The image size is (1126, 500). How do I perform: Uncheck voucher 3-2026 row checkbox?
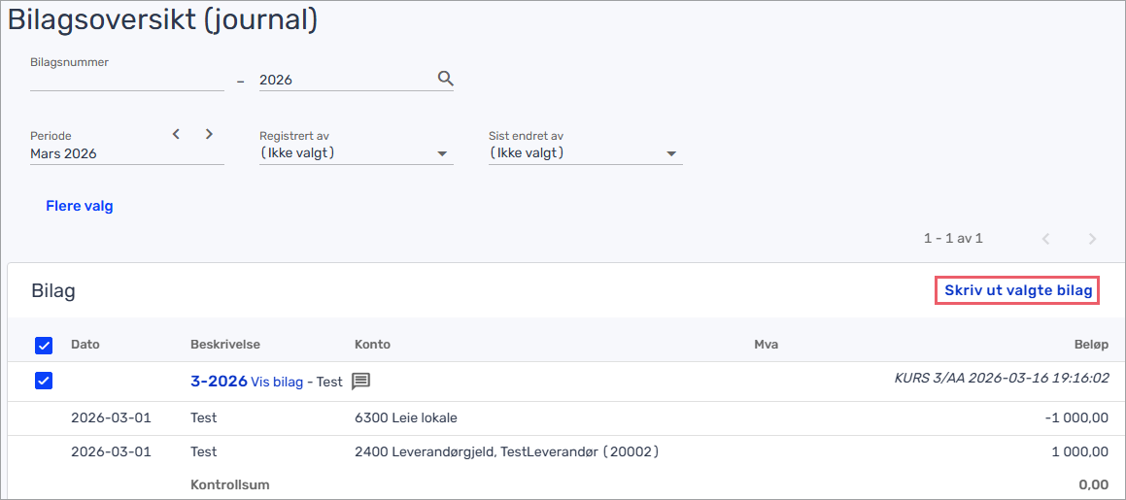click(44, 381)
